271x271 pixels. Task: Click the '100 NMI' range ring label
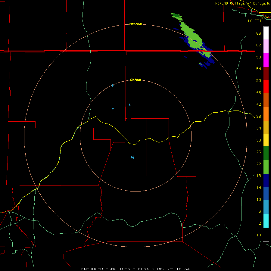(x=135, y=24)
